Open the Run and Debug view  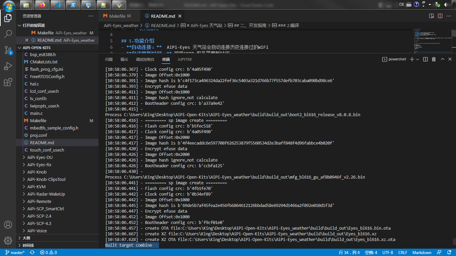(x=8, y=66)
